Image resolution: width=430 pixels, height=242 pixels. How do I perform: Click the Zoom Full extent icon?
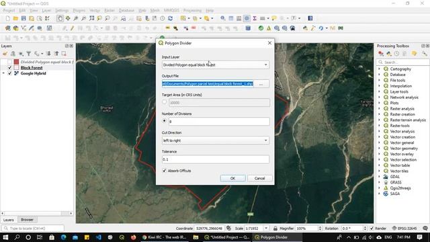click(x=91, y=18)
